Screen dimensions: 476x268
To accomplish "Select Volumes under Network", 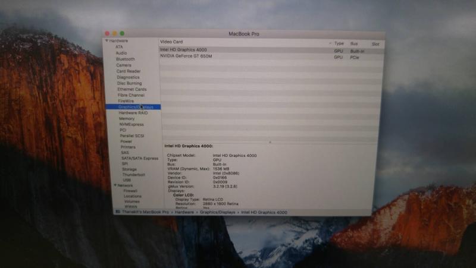I will [132, 201].
